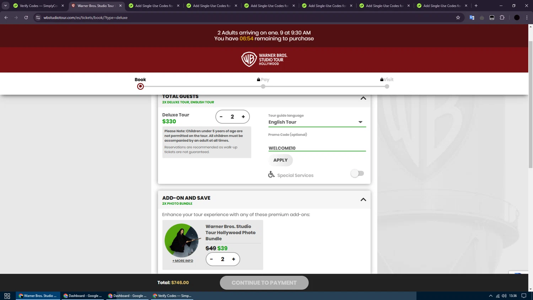Click the Total $746.00 amount

pos(180,283)
